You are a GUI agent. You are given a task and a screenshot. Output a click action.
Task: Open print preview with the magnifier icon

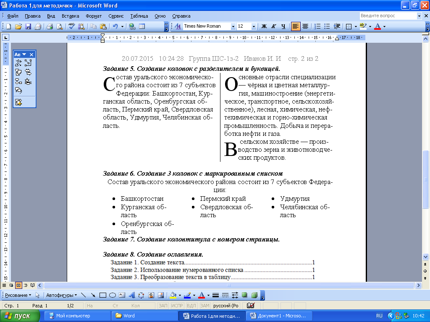pos(59,26)
